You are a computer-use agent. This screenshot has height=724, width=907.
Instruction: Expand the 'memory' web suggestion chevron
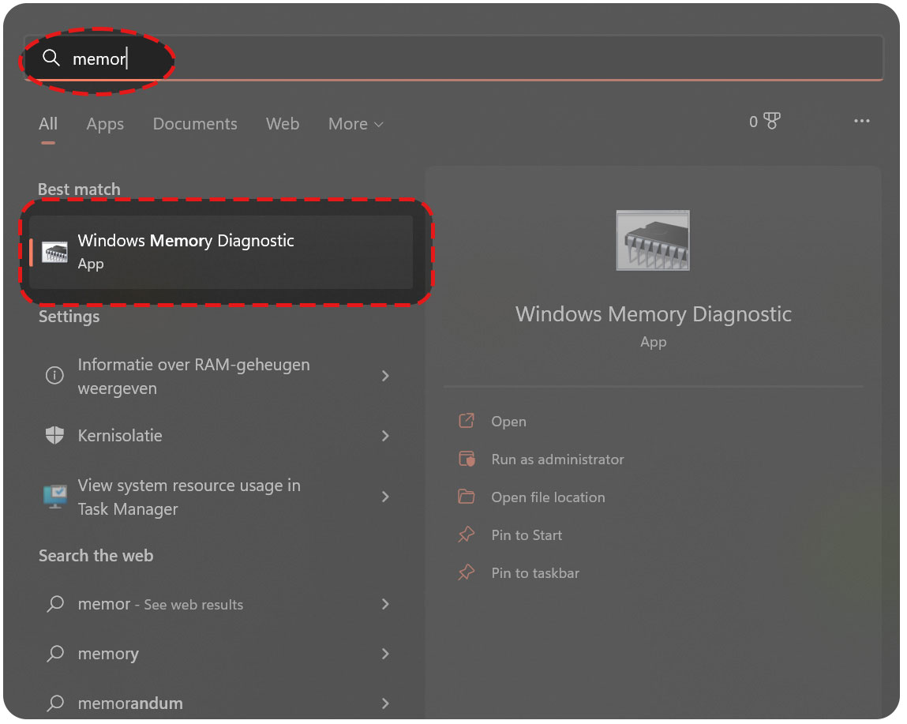point(385,654)
